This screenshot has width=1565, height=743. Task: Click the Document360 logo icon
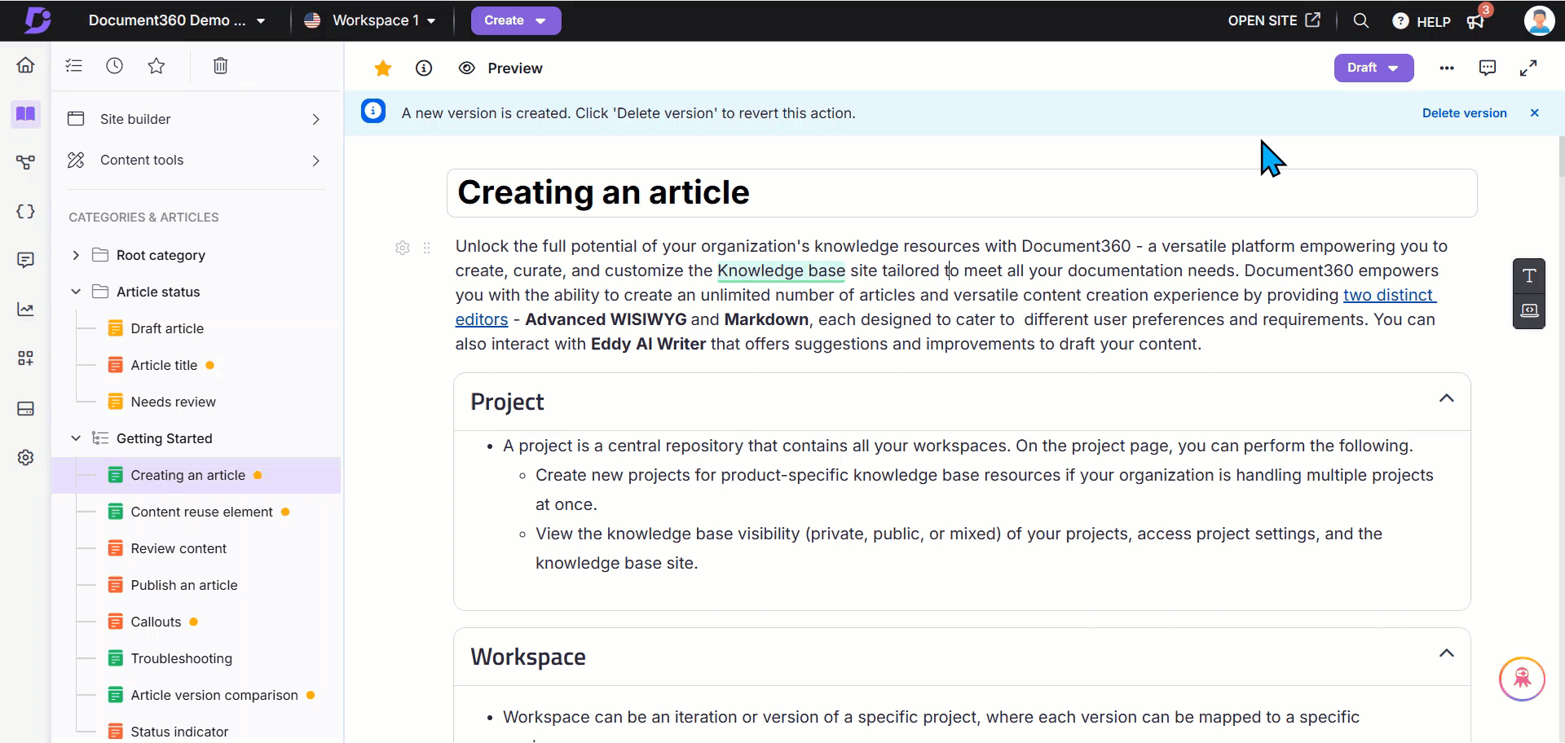click(x=37, y=20)
